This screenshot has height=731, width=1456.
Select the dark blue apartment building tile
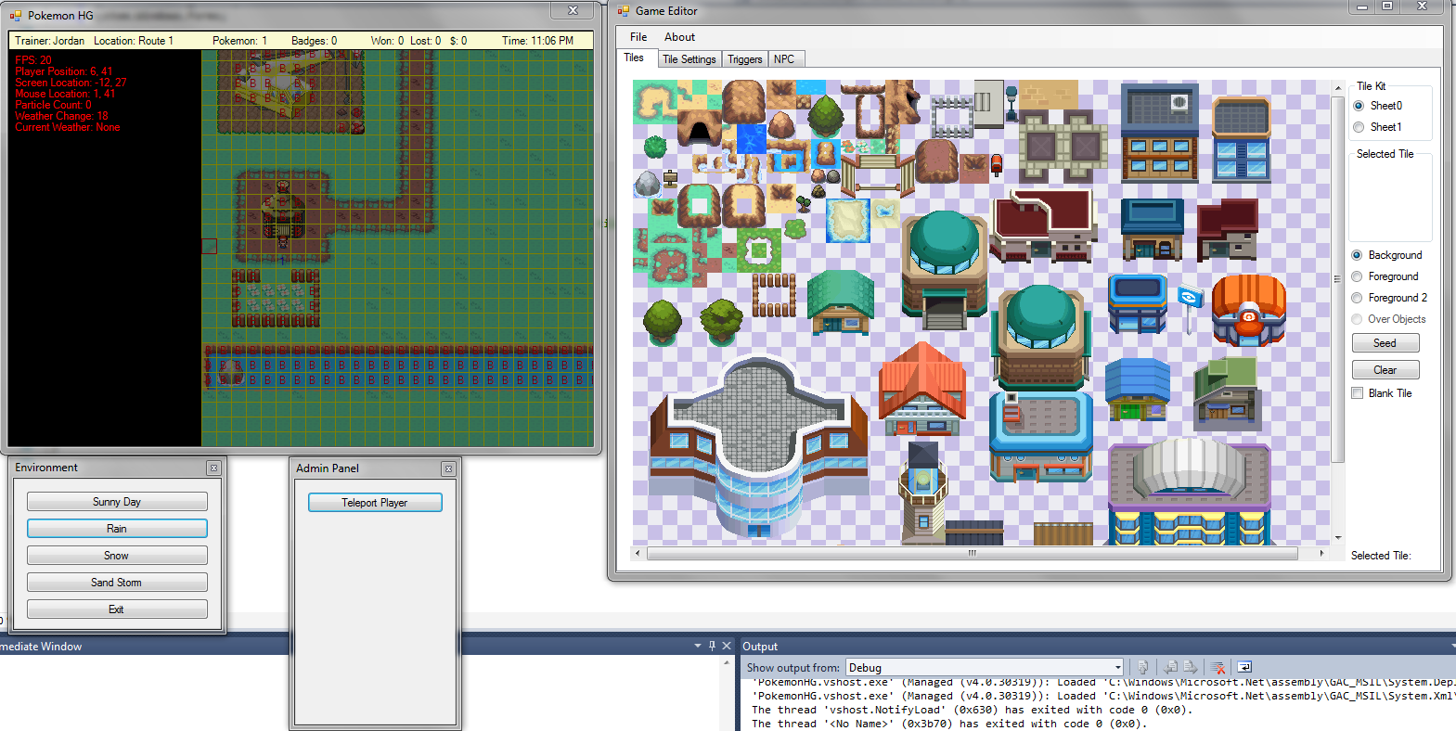pos(1159,132)
